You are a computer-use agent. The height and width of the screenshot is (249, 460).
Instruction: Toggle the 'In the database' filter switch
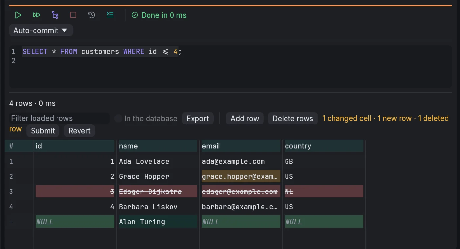pos(118,119)
